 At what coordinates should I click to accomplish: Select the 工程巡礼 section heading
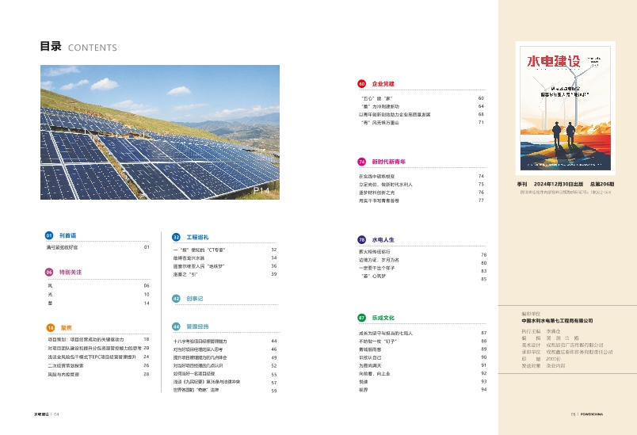click(197, 237)
